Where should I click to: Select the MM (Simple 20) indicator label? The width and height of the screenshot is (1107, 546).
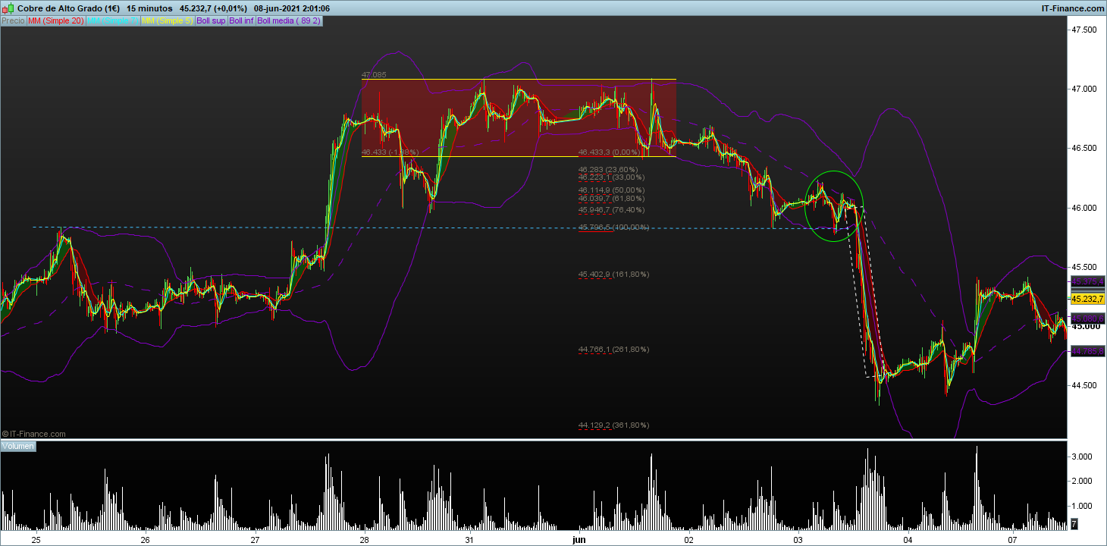(x=56, y=21)
